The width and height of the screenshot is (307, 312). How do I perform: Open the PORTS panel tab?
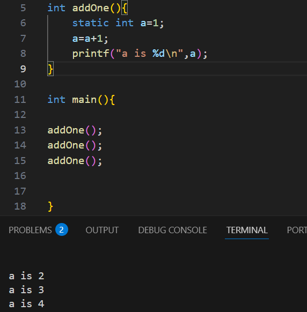[297, 230]
